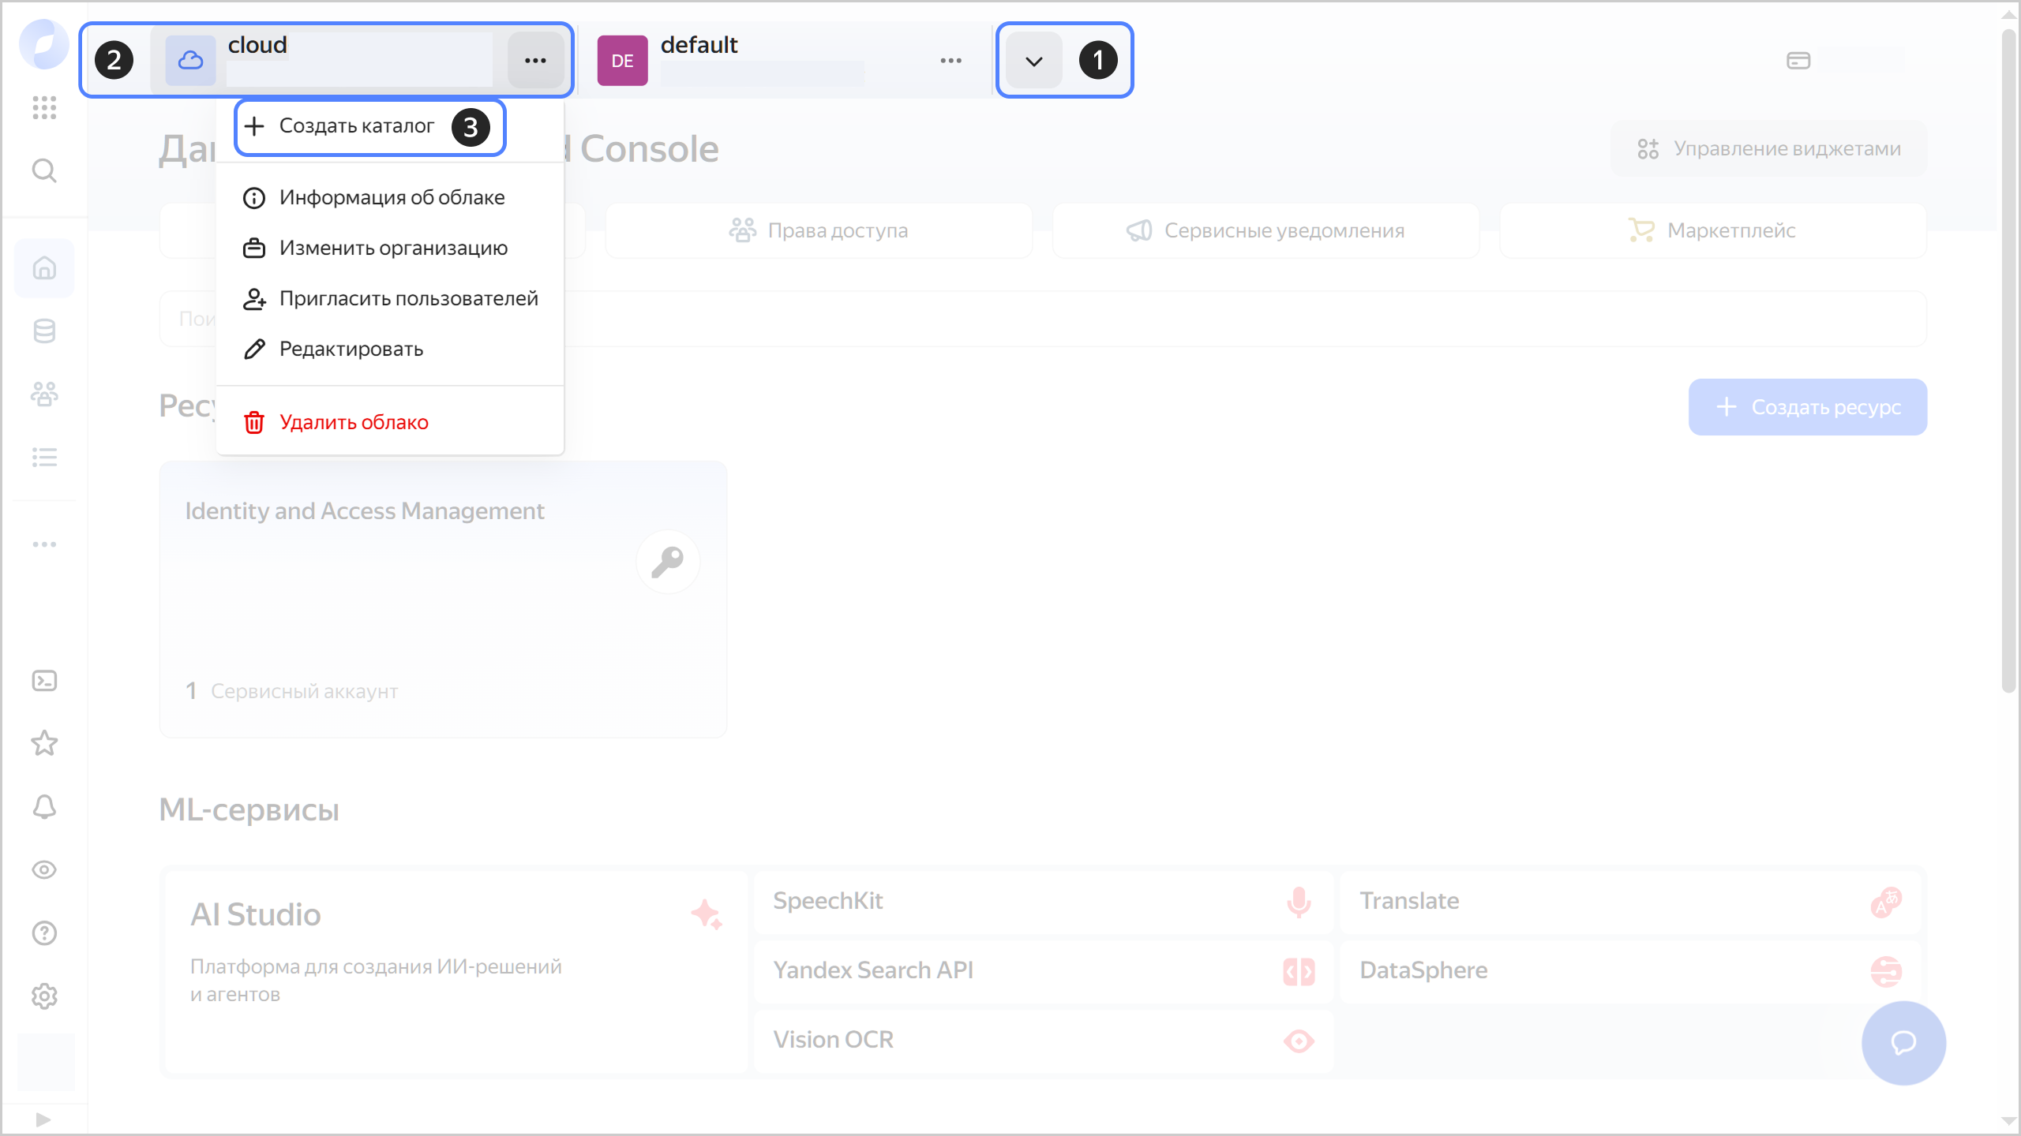
Task: Open default folder three-dots menu
Action: (951, 61)
